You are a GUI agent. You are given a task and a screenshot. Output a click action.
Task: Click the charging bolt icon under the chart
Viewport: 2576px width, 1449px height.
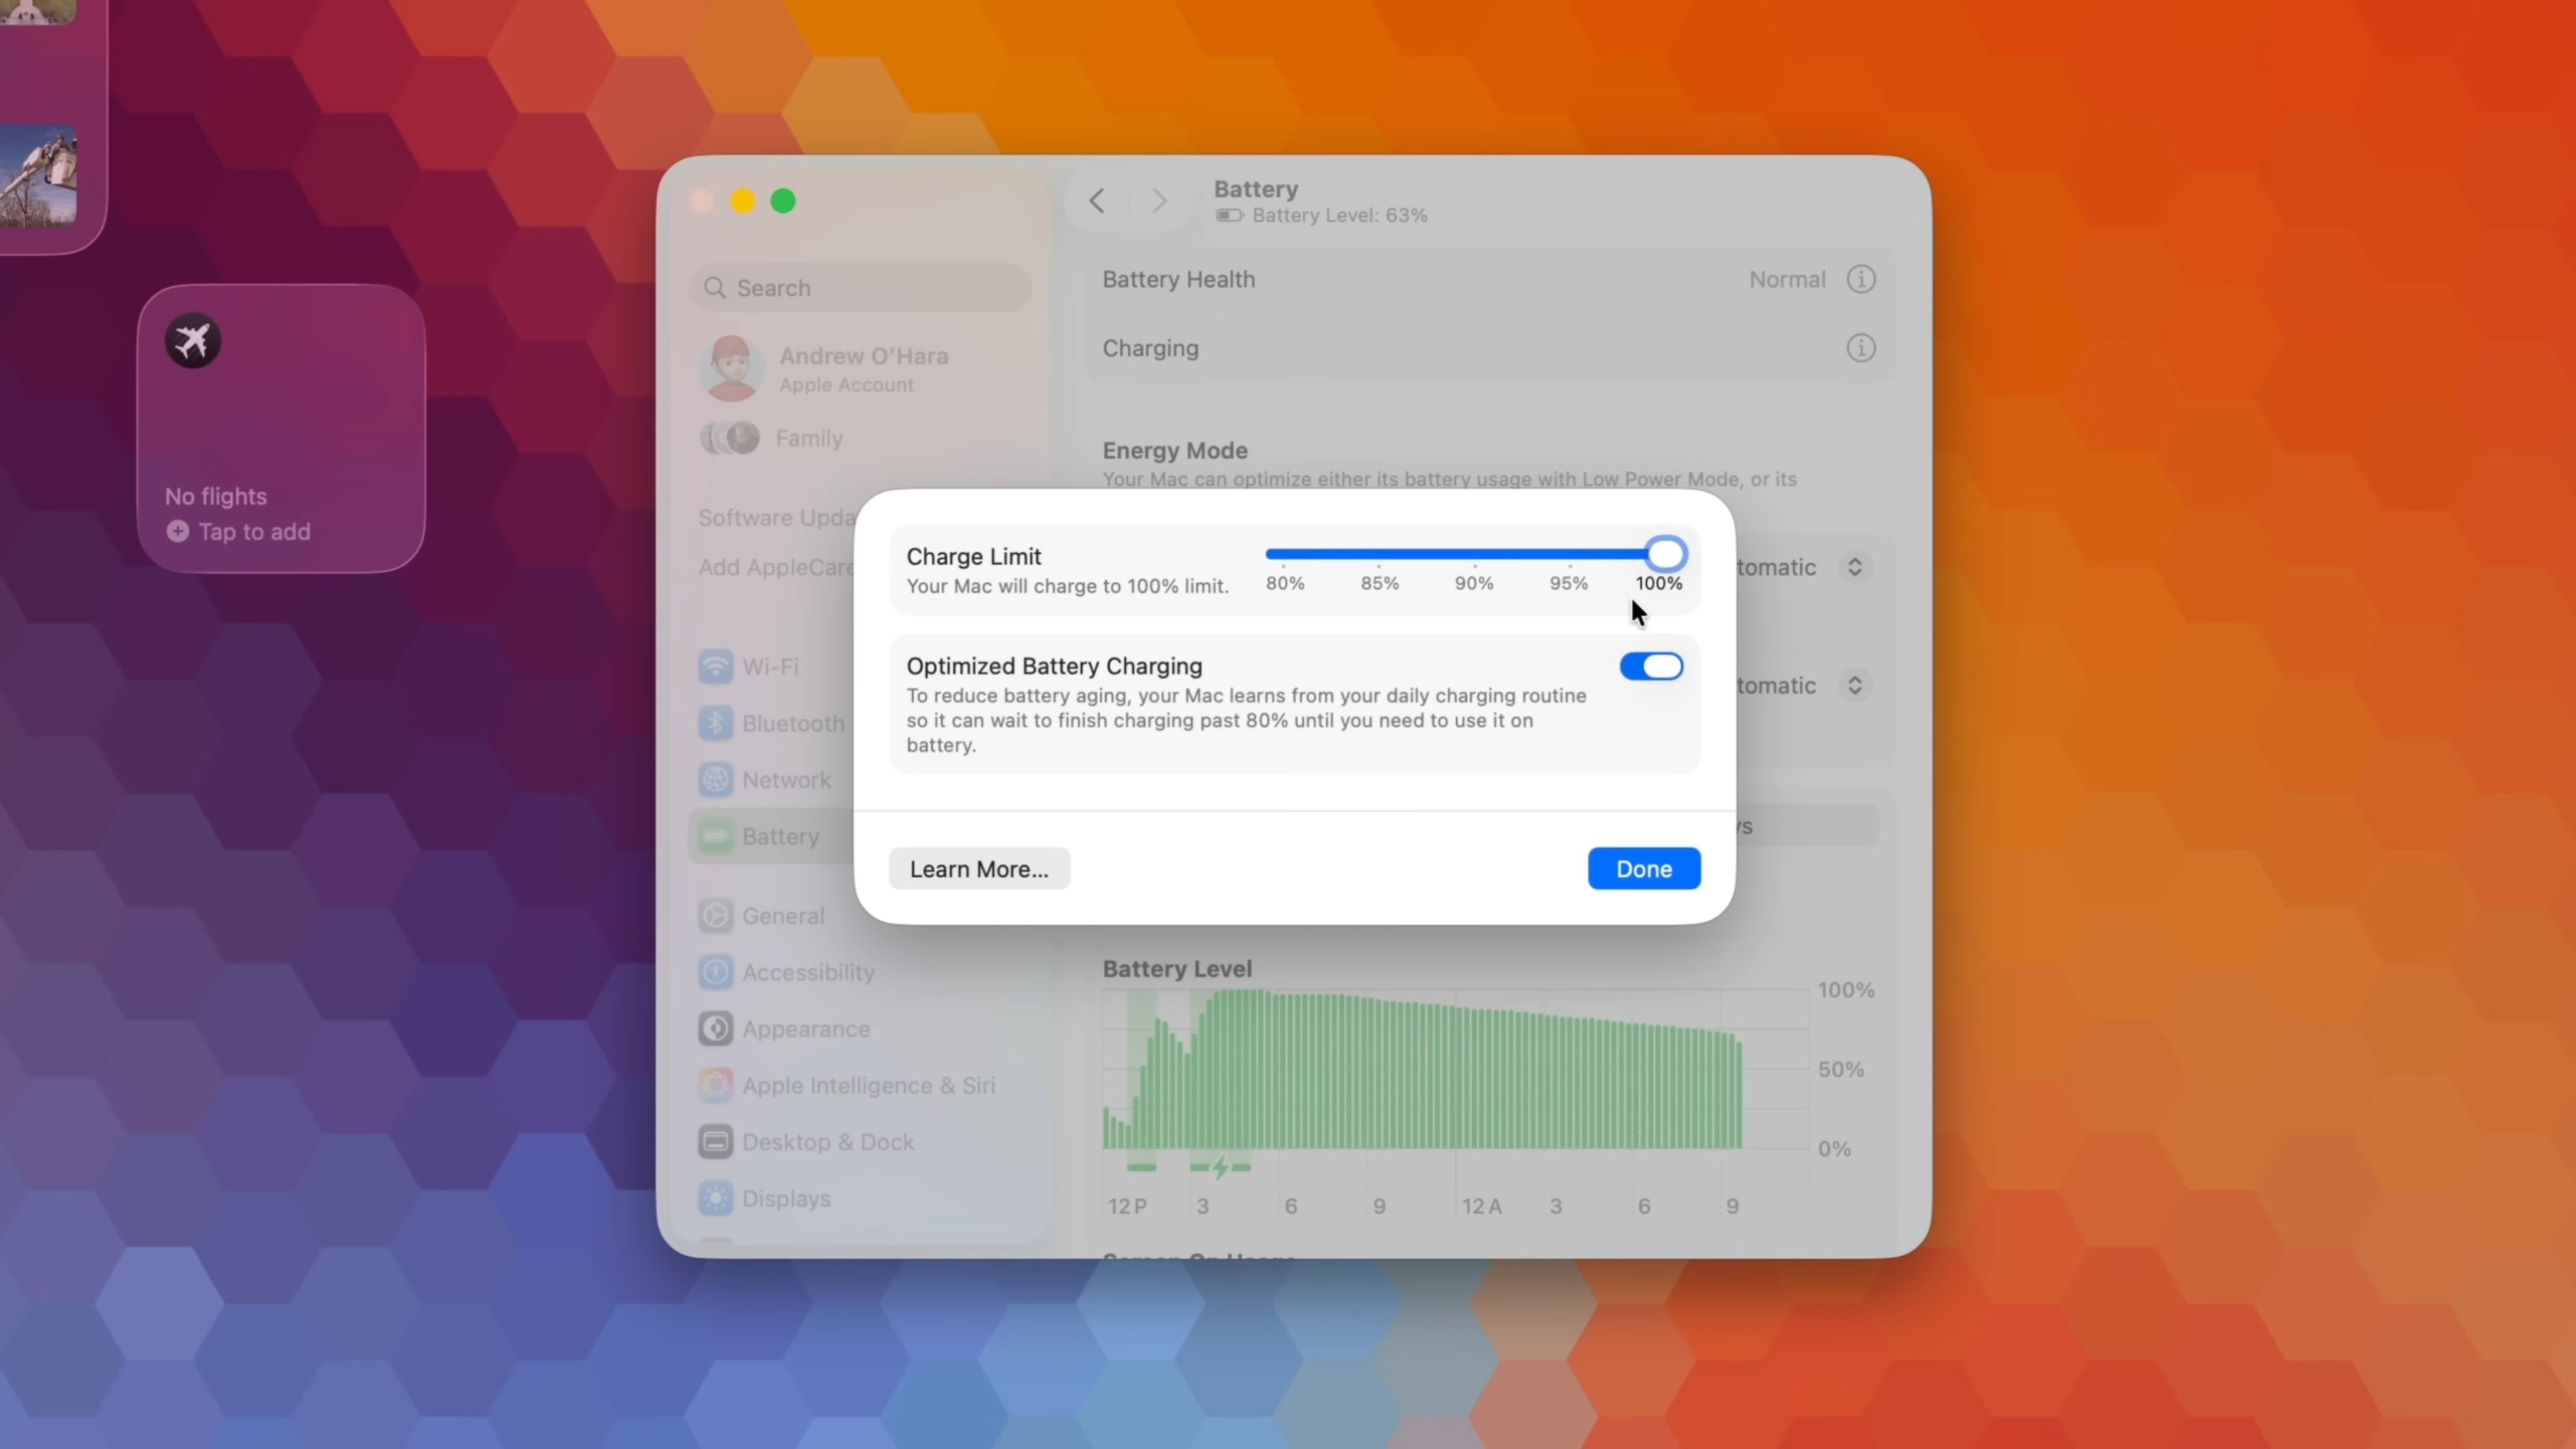[x=1220, y=1167]
